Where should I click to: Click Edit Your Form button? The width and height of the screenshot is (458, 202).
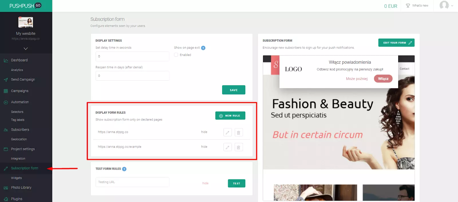396,43
